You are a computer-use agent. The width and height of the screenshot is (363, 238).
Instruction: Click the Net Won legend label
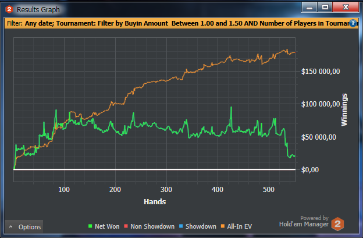point(107,226)
